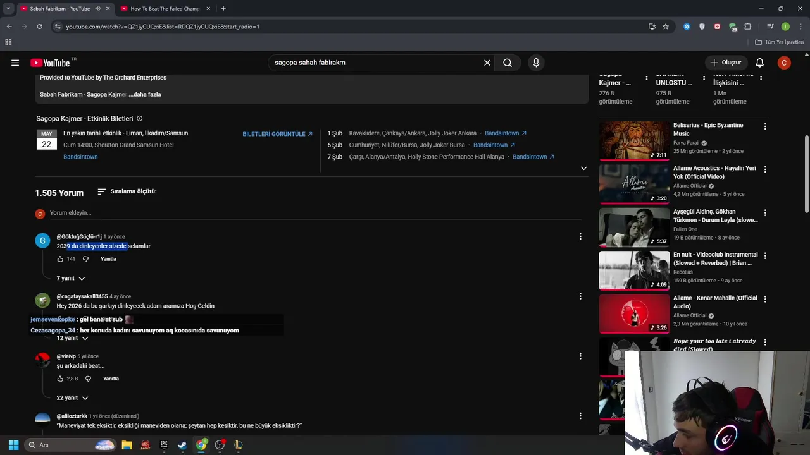This screenshot has height=455, width=810.
Task: Start voice search with the microphone
Action: pos(536,63)
